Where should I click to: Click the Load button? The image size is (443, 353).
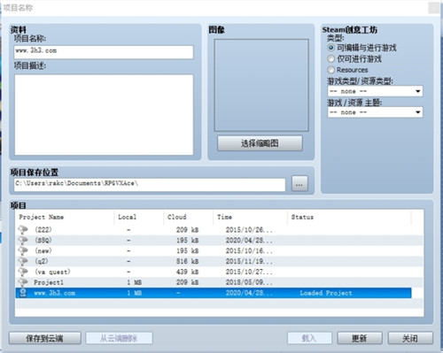[309, 338]
